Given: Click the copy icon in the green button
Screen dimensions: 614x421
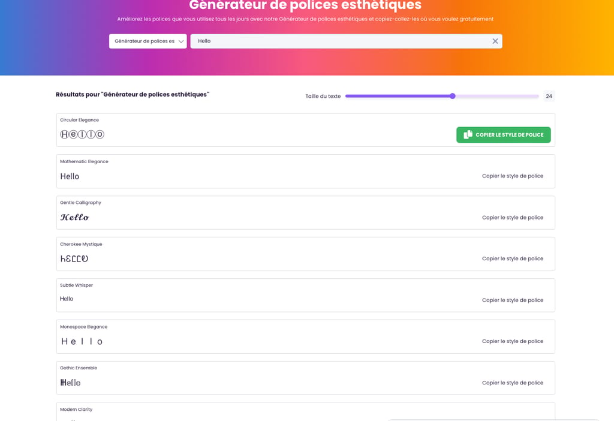Looking at the screenshot, I should pos(468,135).
